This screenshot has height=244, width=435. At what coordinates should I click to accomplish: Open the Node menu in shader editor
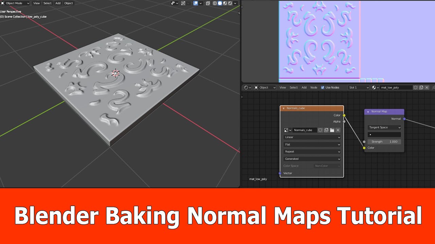pos(314,87)
